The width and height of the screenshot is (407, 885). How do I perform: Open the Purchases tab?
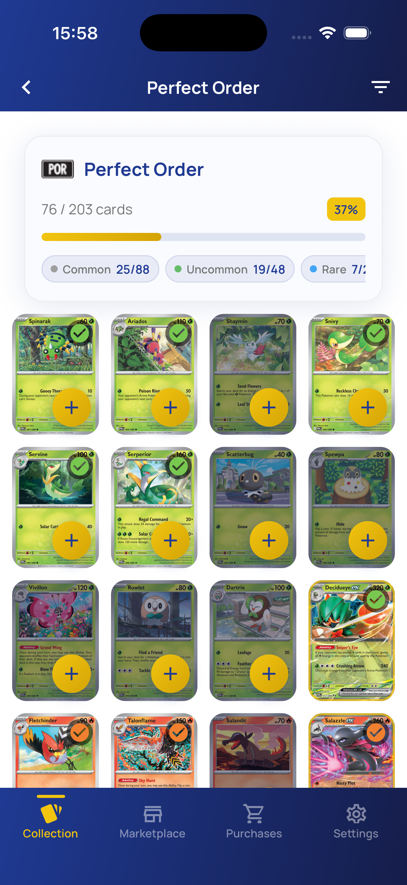coord(254,822)
